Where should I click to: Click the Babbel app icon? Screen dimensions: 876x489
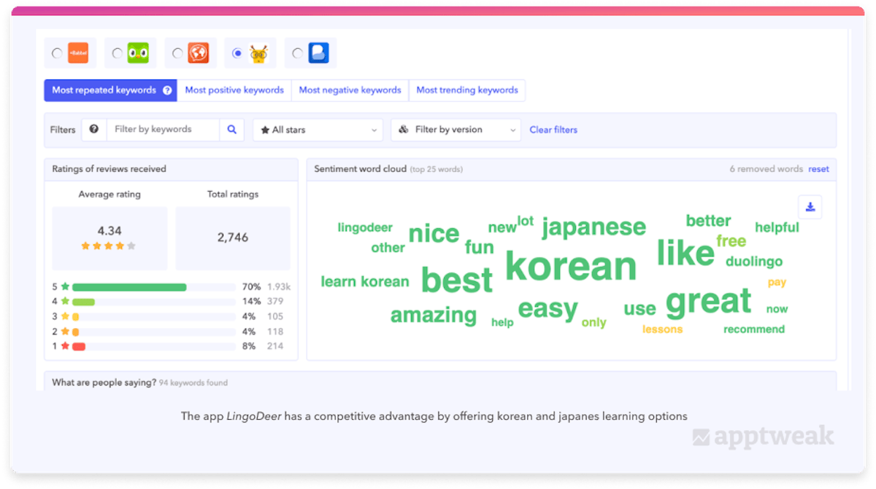[x=78, y=53]
